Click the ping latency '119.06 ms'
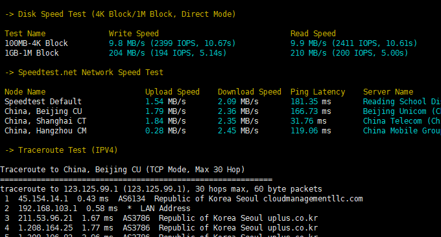Screen dimensions: 441x237 311,131
